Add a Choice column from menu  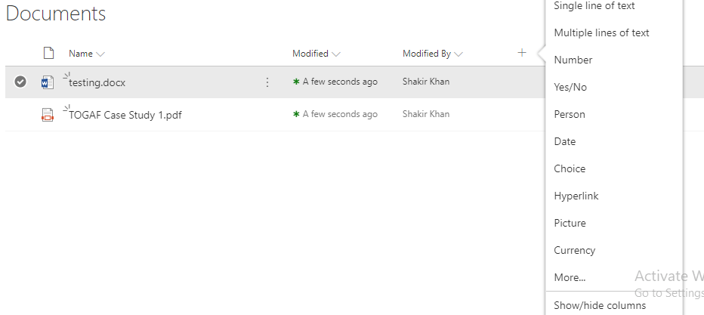point(570,168)
